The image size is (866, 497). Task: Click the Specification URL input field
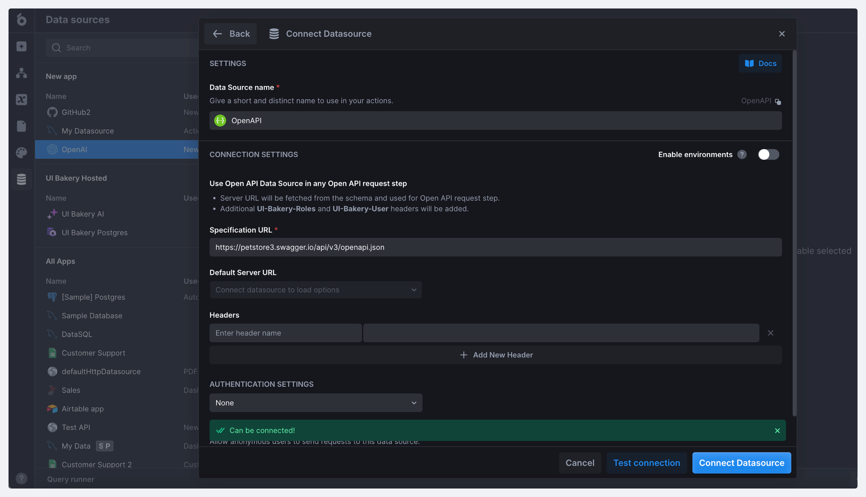(495, 247)
